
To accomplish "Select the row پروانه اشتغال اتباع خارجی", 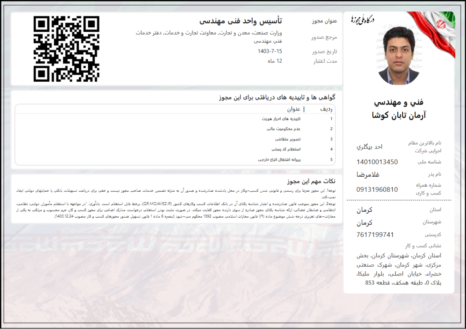I will [x=279, y=160].
